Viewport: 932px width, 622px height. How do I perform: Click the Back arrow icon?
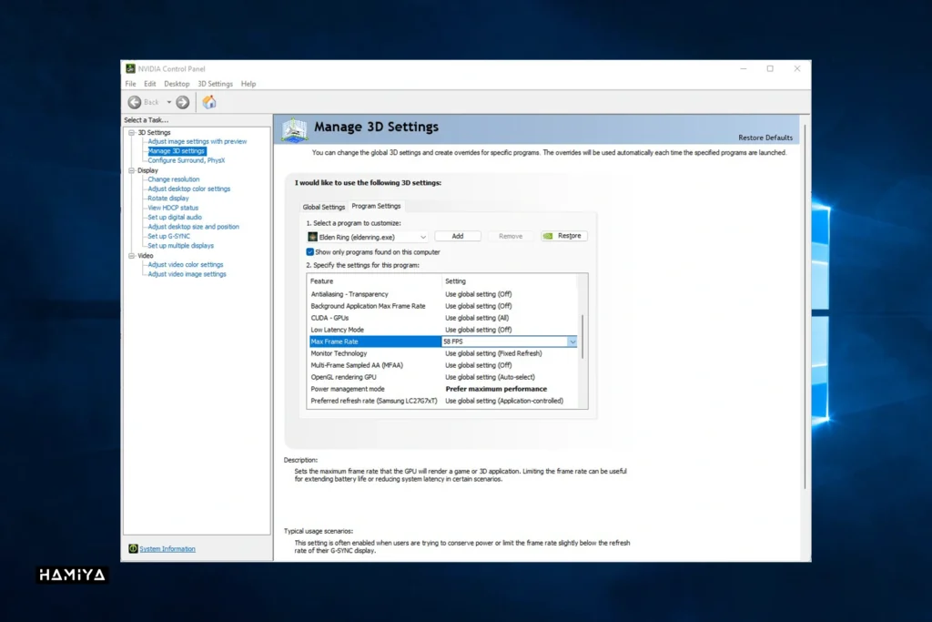(x=135, y=102)
